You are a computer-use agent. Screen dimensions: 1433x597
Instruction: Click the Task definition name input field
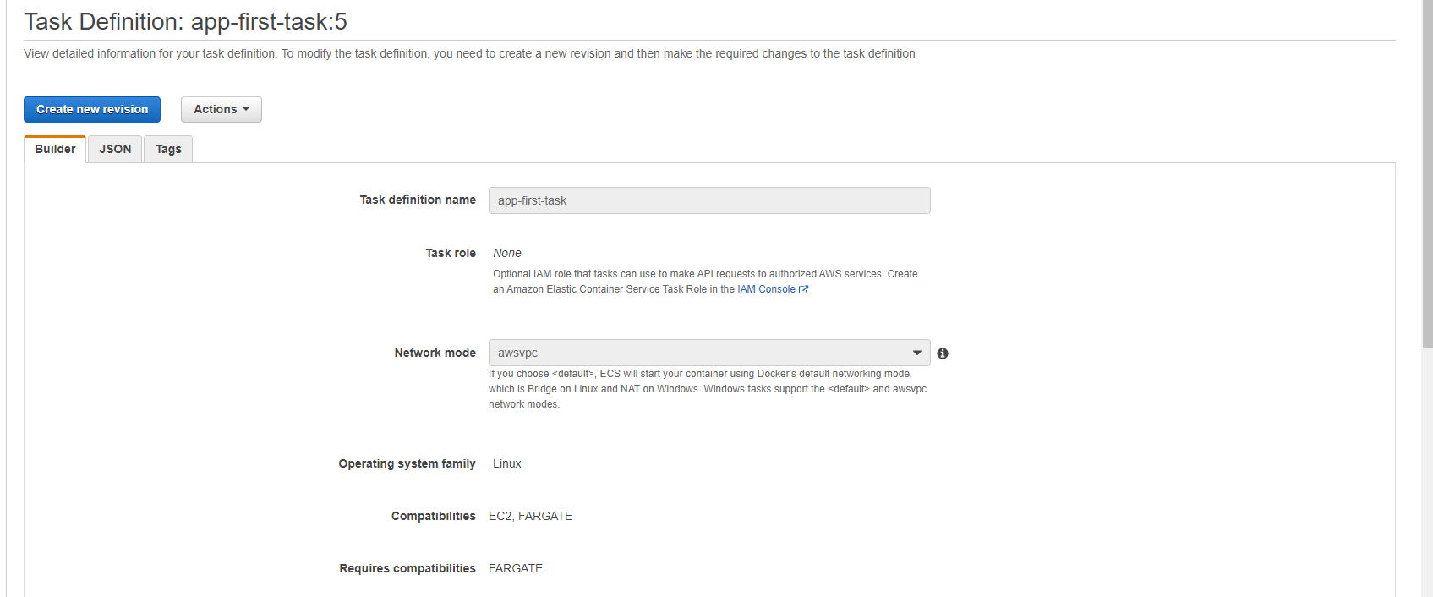point(708,200)
